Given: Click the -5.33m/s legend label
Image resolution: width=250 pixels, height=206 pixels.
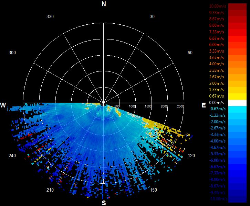Looking at the screenshot, I should [x=217, y=154].
